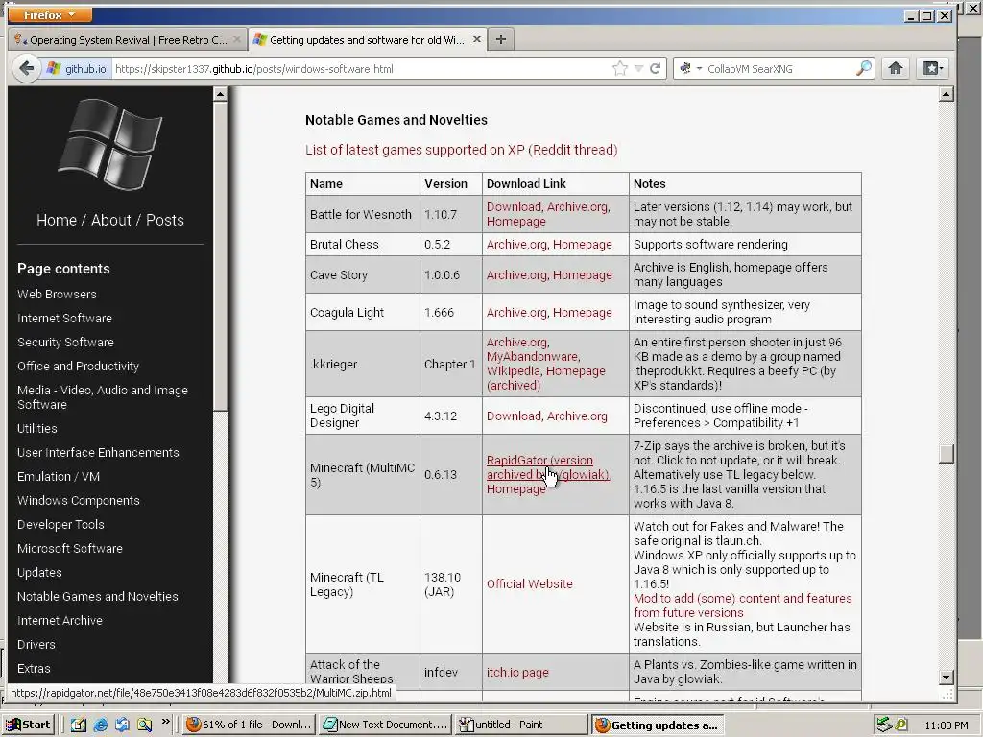Open Official Website link for TL Legacy

[530, 584]
